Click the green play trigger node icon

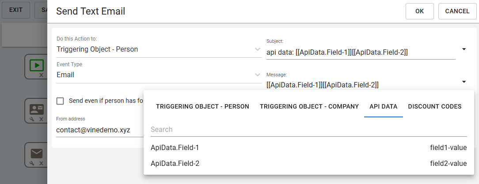pyautogui.click(x=37, y=65)
